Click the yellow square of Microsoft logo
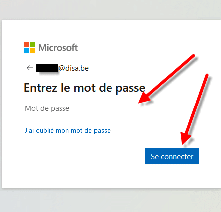 pos(32,51)
